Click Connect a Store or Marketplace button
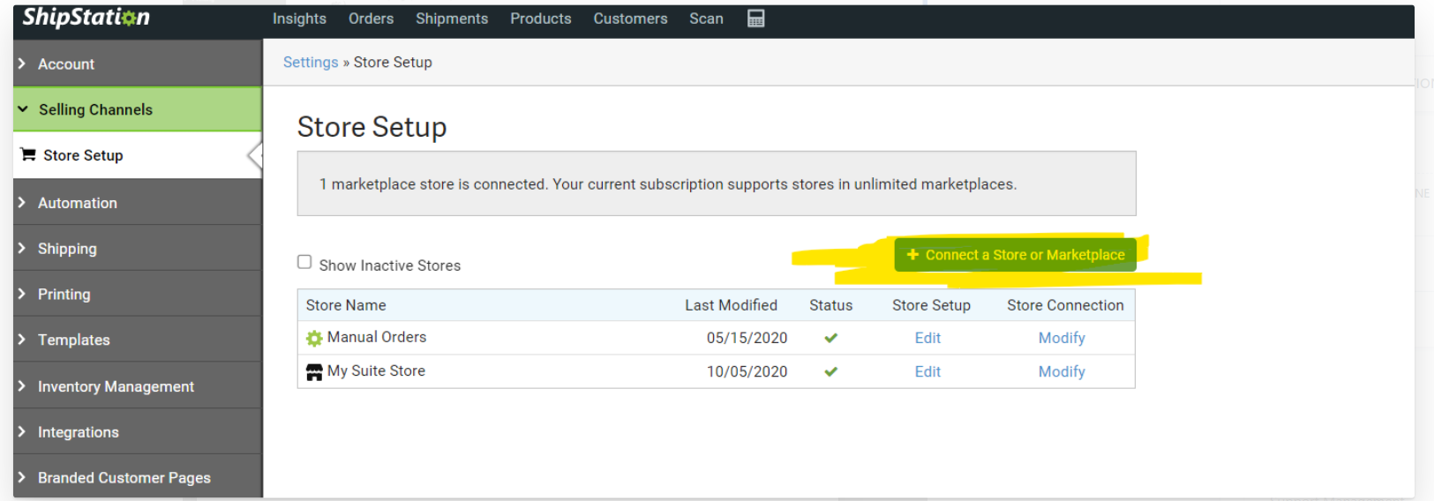The image size is (1434, 501). tap(1015, 255)
